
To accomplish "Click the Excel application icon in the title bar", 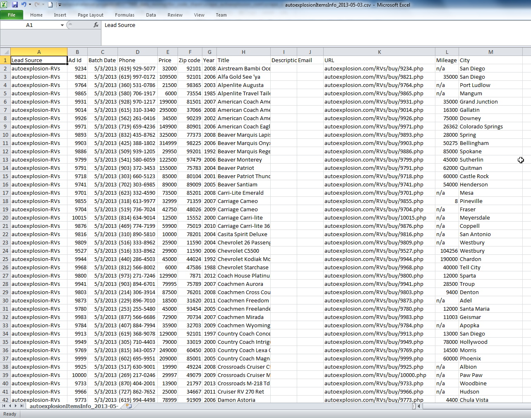I will [4, 5].
